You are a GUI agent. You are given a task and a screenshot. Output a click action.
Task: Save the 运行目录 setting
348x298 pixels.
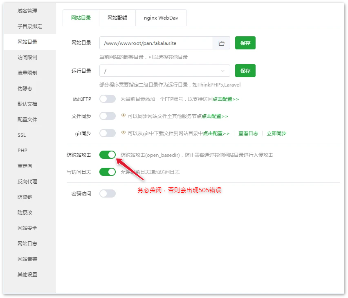[245, 71]
